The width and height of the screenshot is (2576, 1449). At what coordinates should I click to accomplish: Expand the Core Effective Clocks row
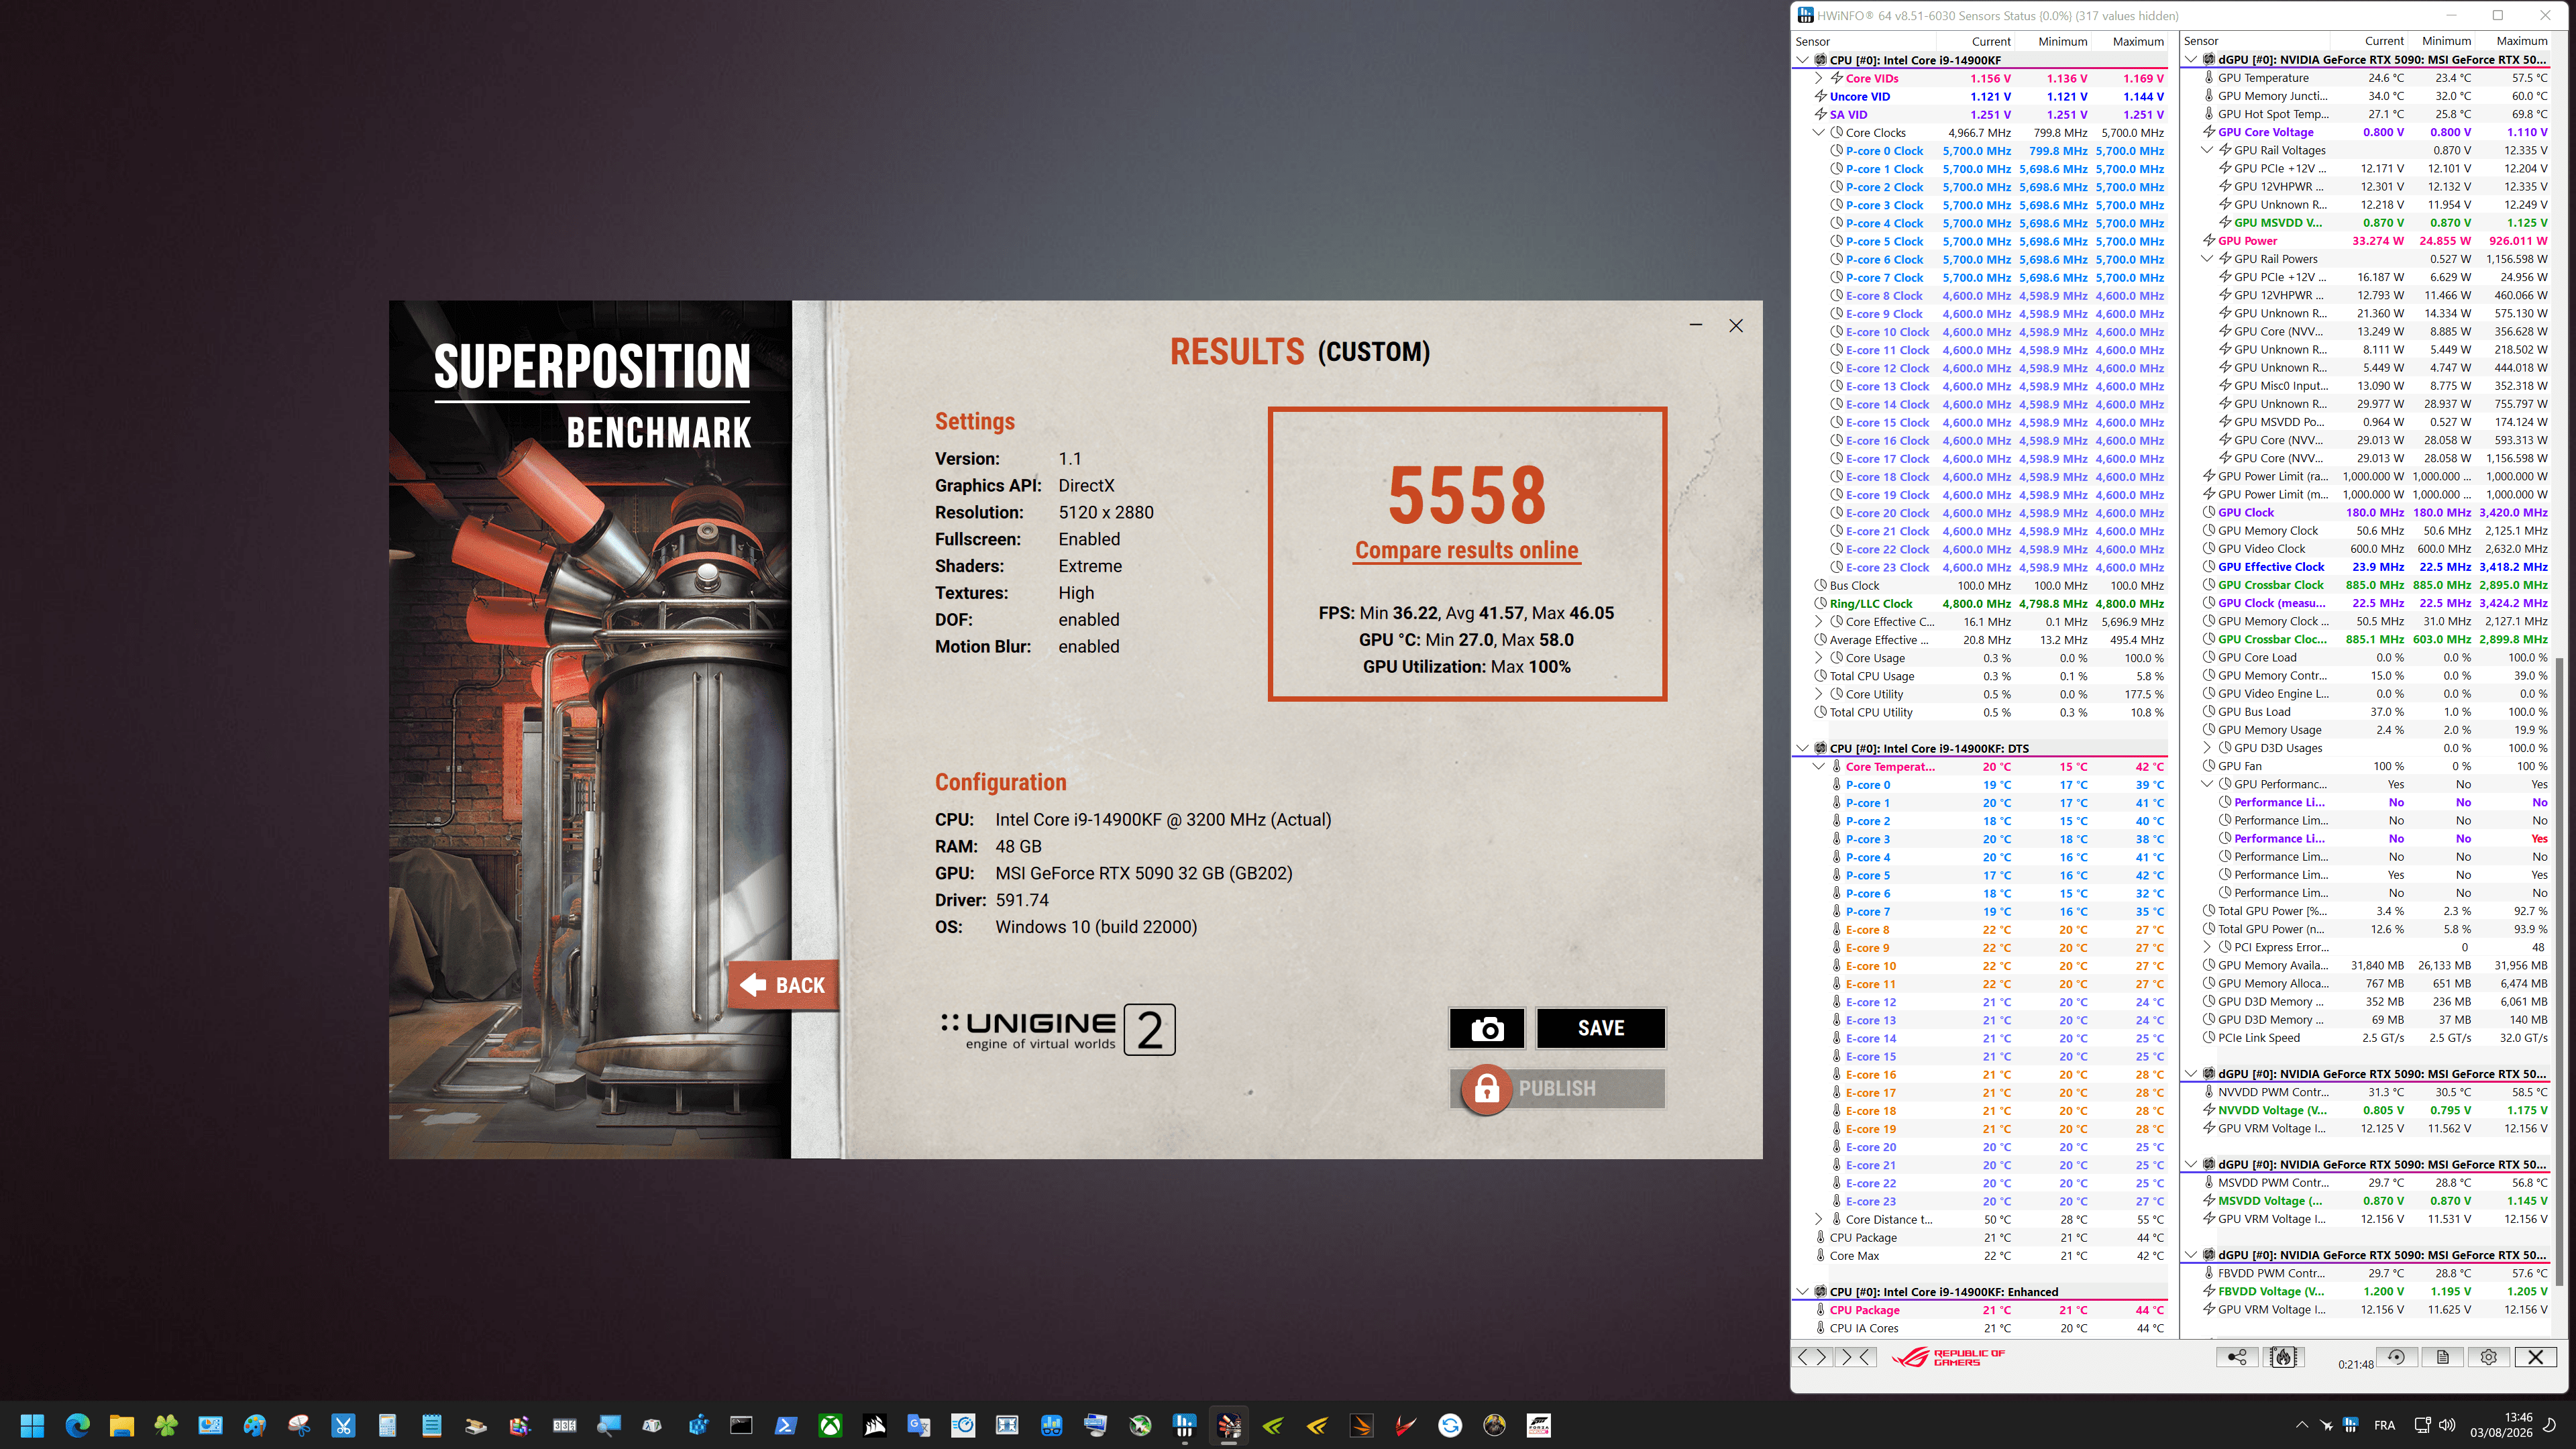tap(1819, 622)
